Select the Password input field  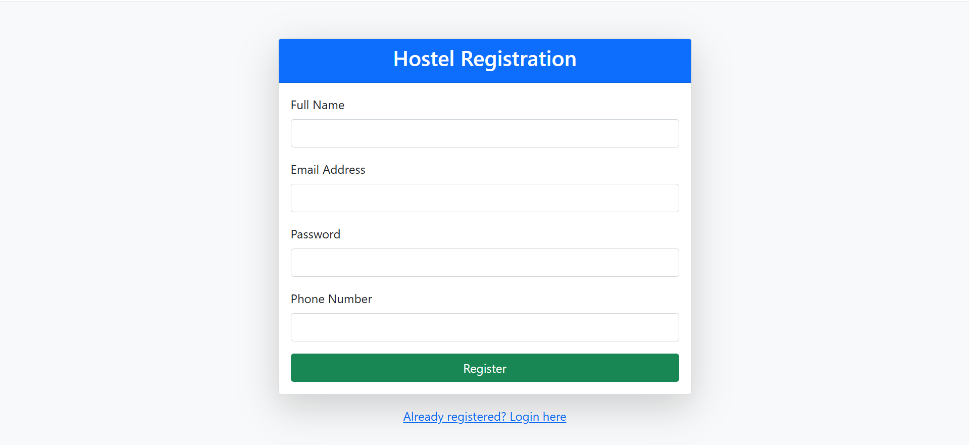tap(485, 263)
